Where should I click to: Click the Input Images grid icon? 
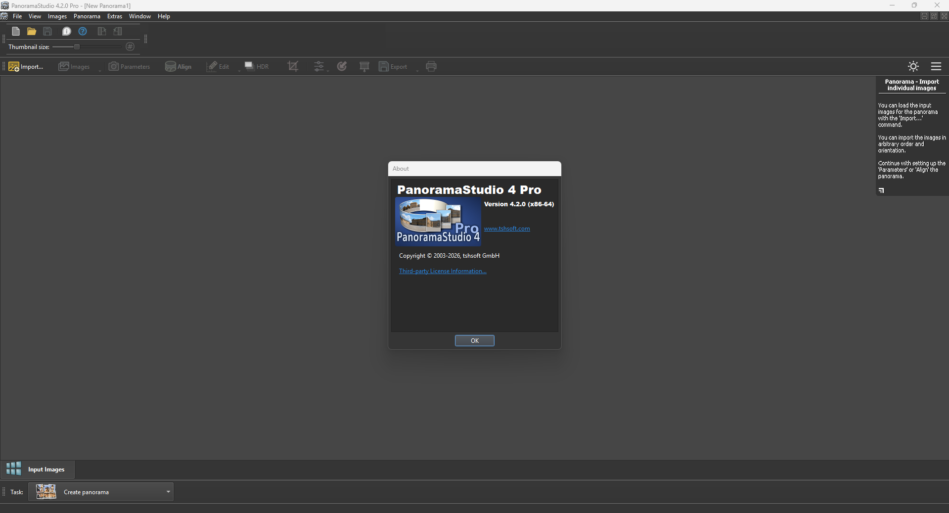tap(14, 469)
